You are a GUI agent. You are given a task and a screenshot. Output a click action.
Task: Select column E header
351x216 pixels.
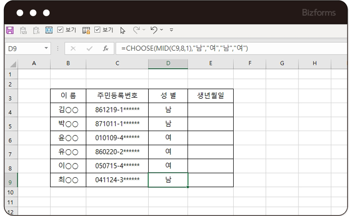click(211, 63)
